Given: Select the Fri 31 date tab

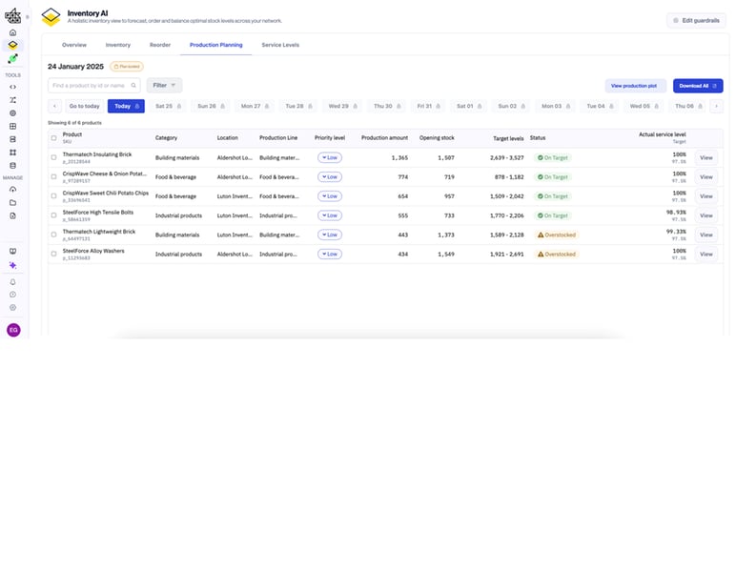Looking at the screenshot, I should [x=429, y=106].
